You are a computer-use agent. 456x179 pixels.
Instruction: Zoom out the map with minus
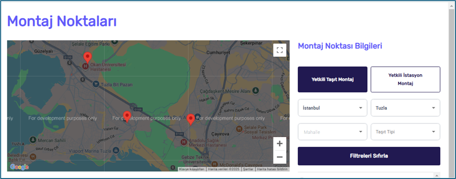(x=280, y=157)
